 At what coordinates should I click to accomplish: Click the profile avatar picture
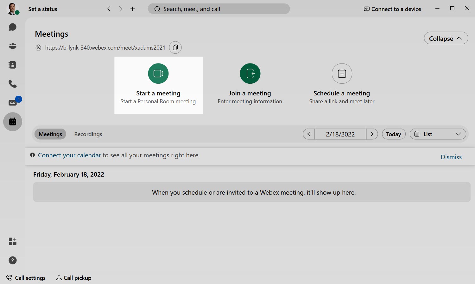[x=13, y=9]
